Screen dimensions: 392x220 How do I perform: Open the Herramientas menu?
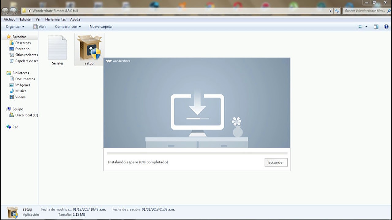[x=55, y=19]
